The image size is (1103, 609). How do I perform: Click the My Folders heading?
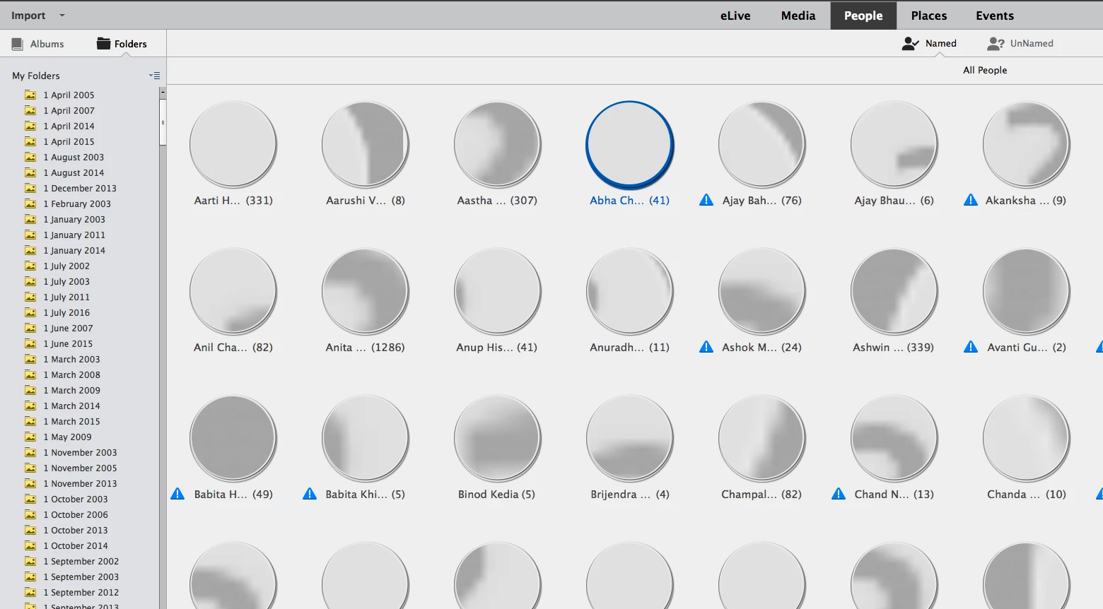[36, 76]
